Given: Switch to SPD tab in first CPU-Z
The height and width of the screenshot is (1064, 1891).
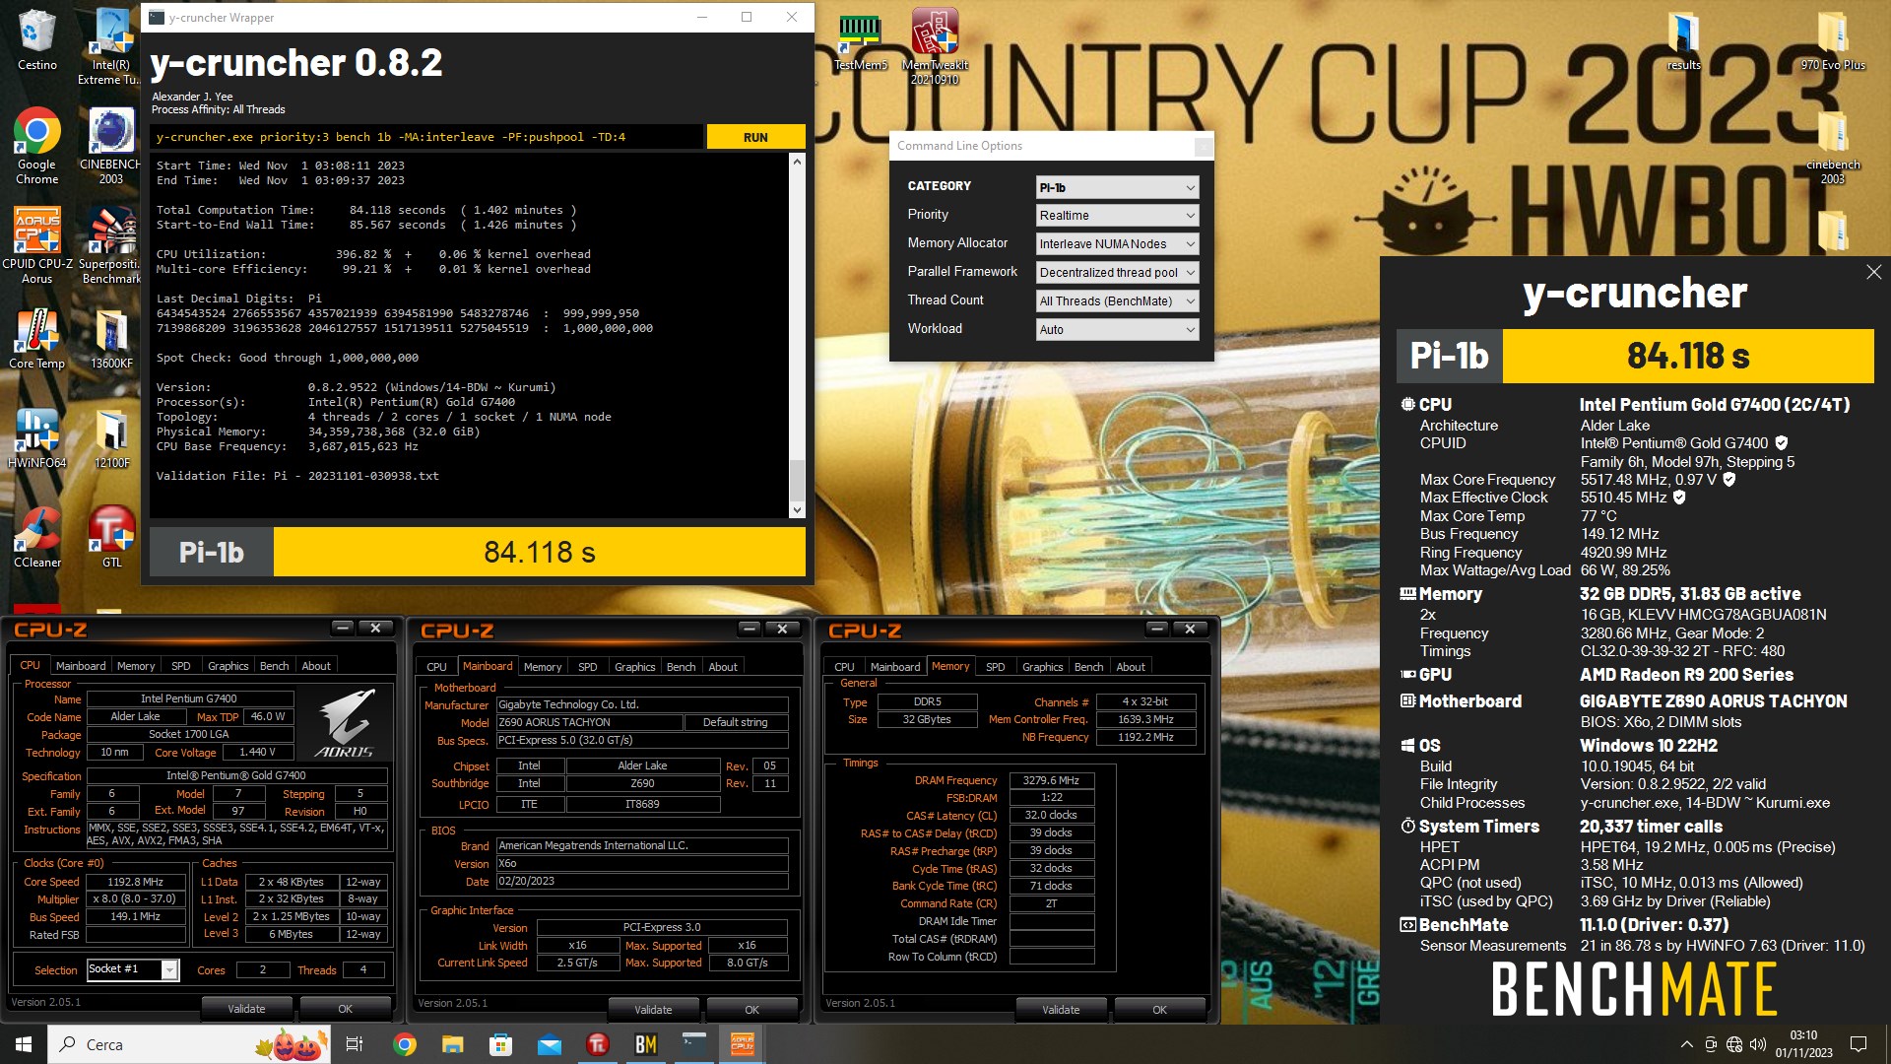Looking at the screenshot, I should [181, 666].
